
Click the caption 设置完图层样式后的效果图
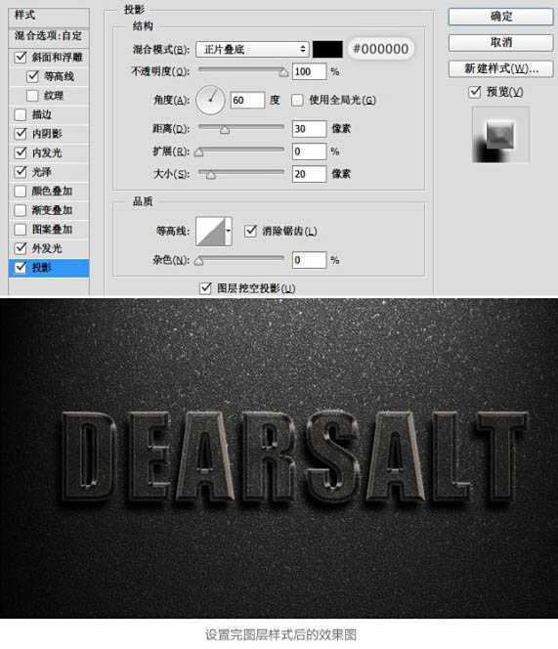[x=280, y=634]
